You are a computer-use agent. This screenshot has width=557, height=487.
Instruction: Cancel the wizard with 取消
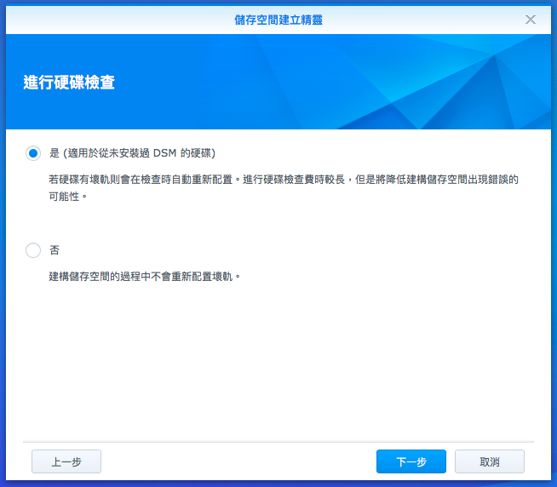(489, 461)
